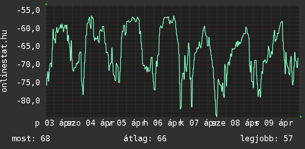Click the -55,0 y-axis label
The image size is (305, 149).
[x=28, y=10]
